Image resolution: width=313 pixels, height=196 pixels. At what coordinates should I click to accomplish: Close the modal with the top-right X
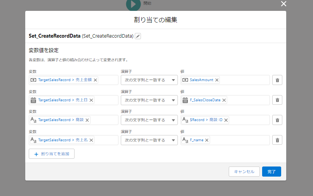pos(283,4)
